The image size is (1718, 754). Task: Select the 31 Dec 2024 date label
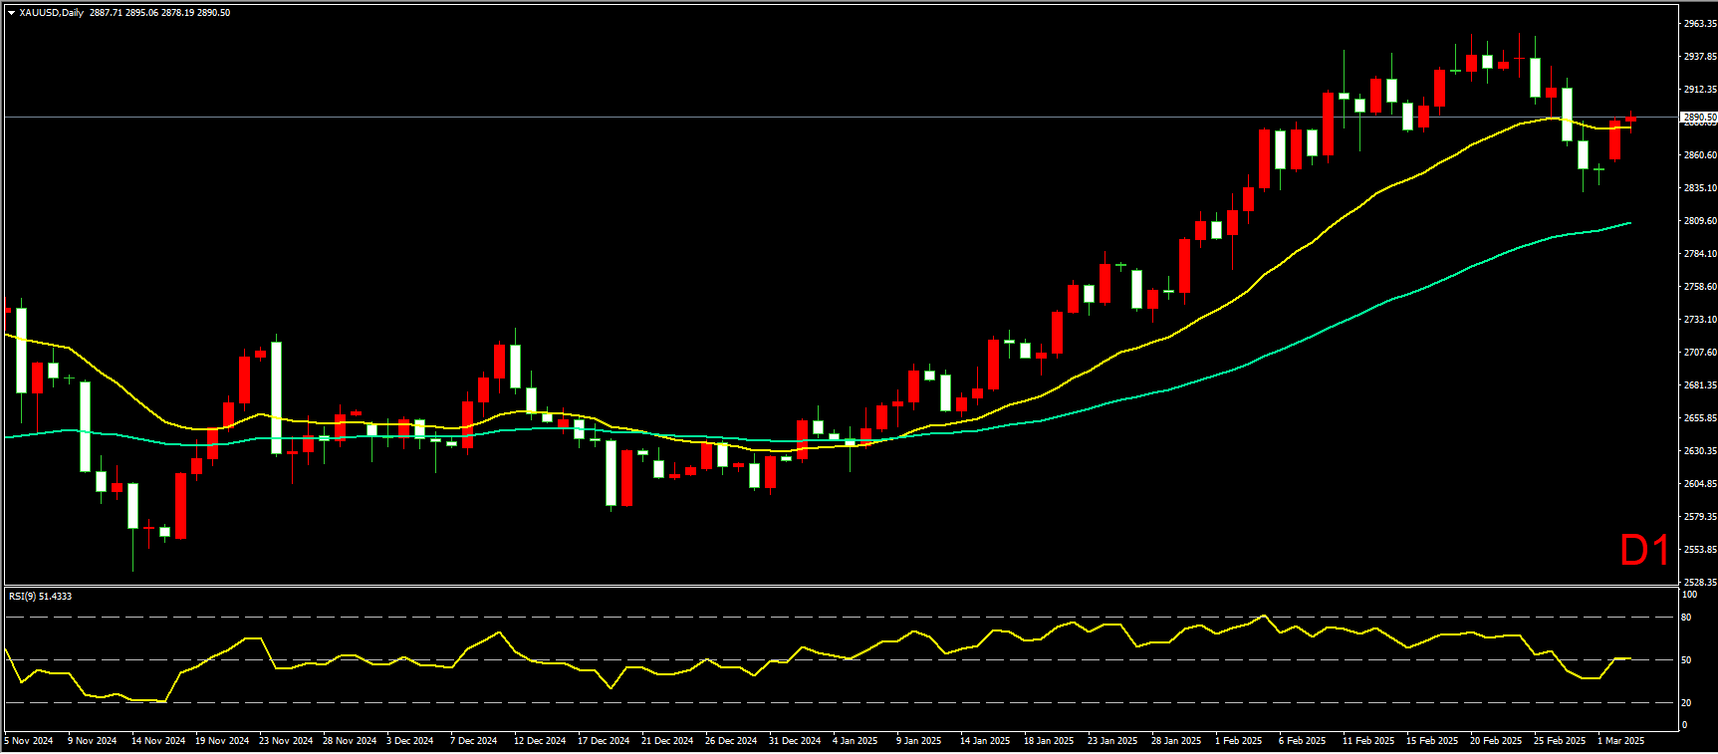click(x=794, y=741)
